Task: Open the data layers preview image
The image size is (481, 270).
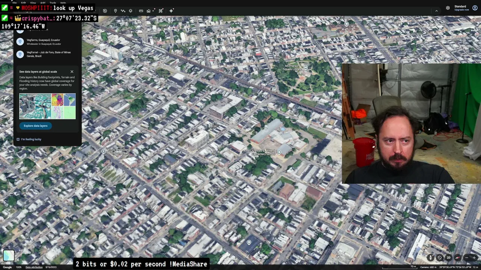Action: [x=47, y=106]
